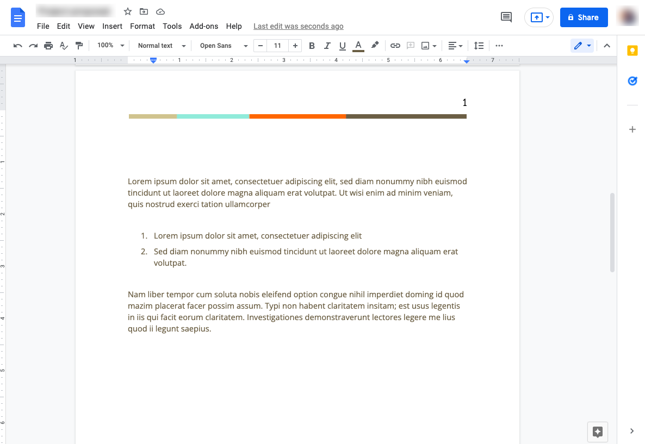Star this document
Viewport: 645px width, 444px height.
(127, 11)
